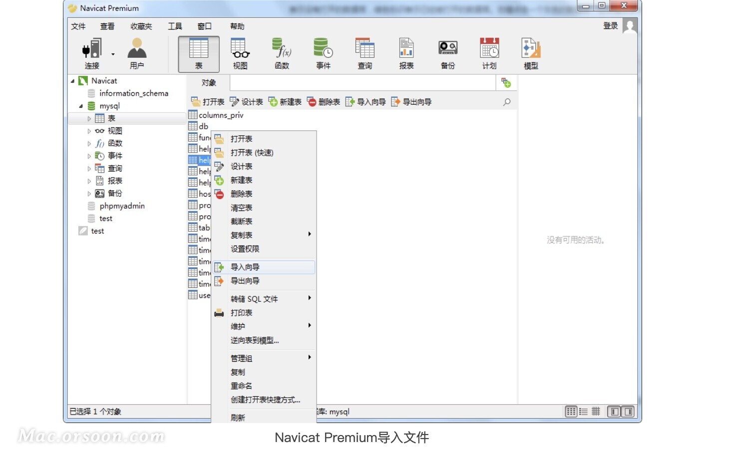Choose 重命名 in the context menu
Screen dimensions: 738x449
point(264,386)
